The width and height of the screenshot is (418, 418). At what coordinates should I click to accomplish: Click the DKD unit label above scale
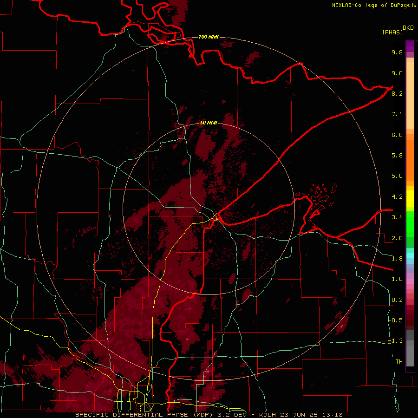[408, 28]
